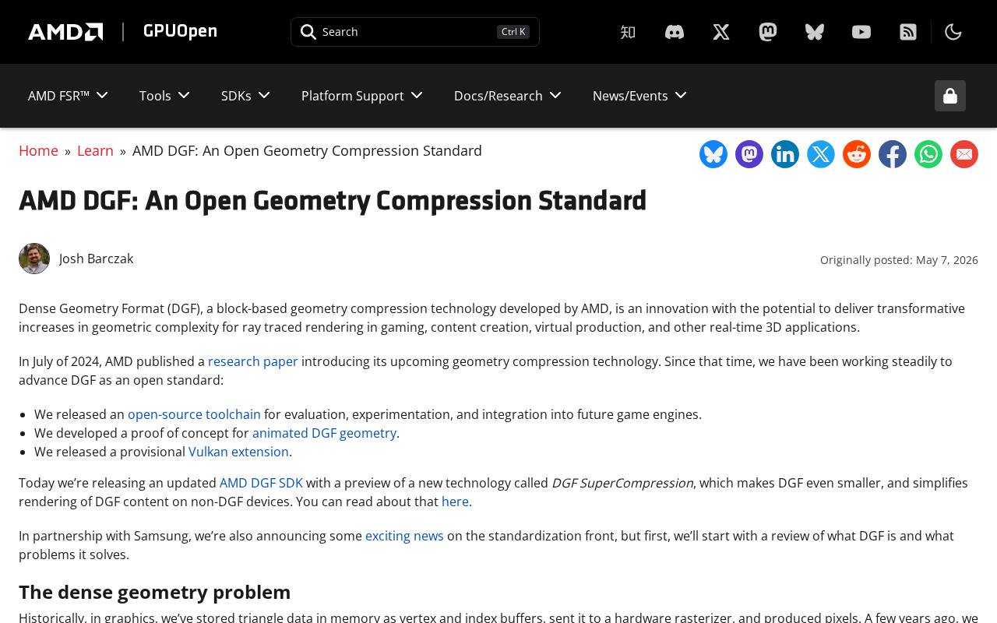Click Josh Barczak's author avatar
This screenshot has height=623, width=997.
(x=34, y=259)
